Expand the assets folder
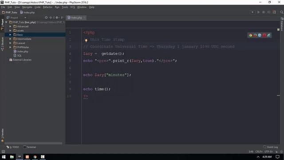 tap(10, 31)
